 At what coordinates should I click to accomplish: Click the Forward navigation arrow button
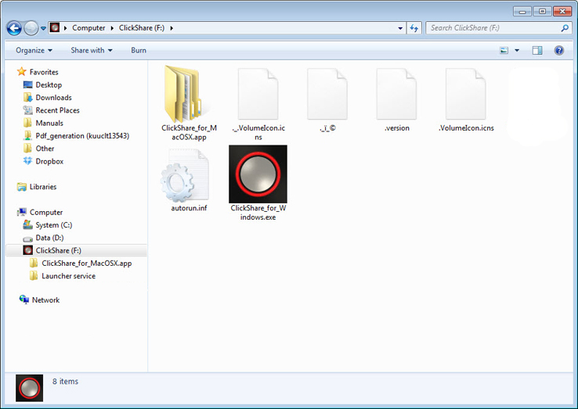tap(31, 28)
